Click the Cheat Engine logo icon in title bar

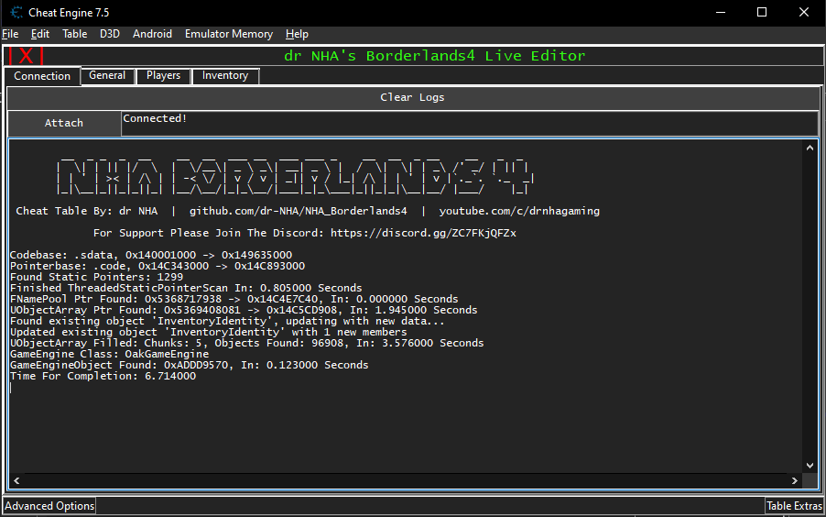tap(16, 12)
